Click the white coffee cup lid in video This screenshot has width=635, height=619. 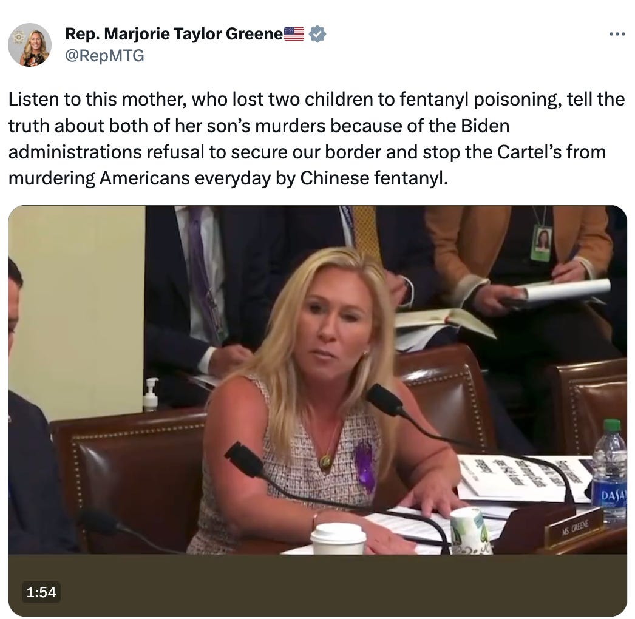tap(338, 533)
